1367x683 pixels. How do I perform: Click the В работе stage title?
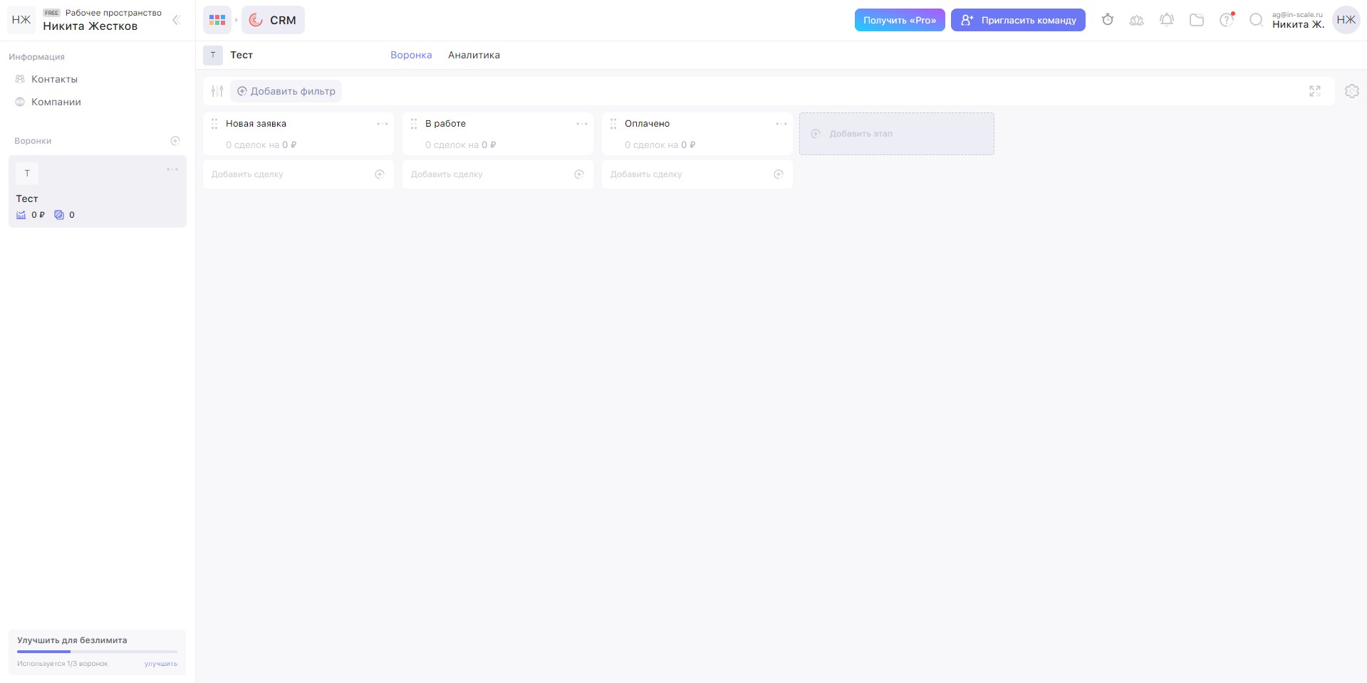tap(445, 124)
